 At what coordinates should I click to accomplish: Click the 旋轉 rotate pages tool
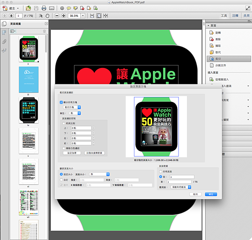click(x=217, y=32)
